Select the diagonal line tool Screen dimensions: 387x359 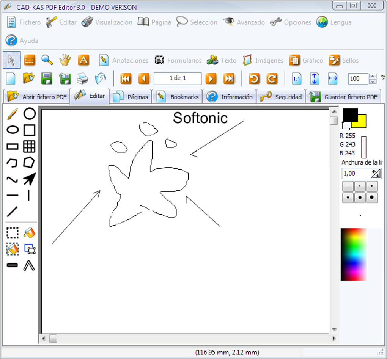12,212
